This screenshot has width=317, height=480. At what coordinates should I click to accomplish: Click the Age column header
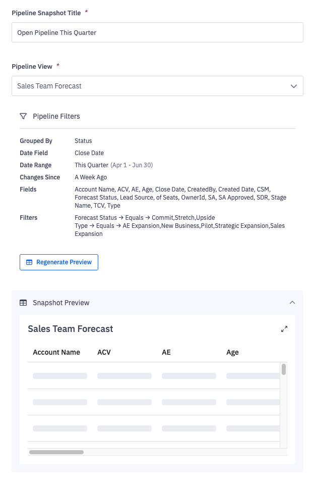(232, 352)
